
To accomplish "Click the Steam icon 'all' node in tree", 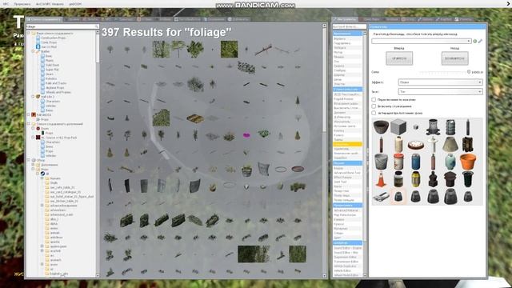I will [42, 174].
